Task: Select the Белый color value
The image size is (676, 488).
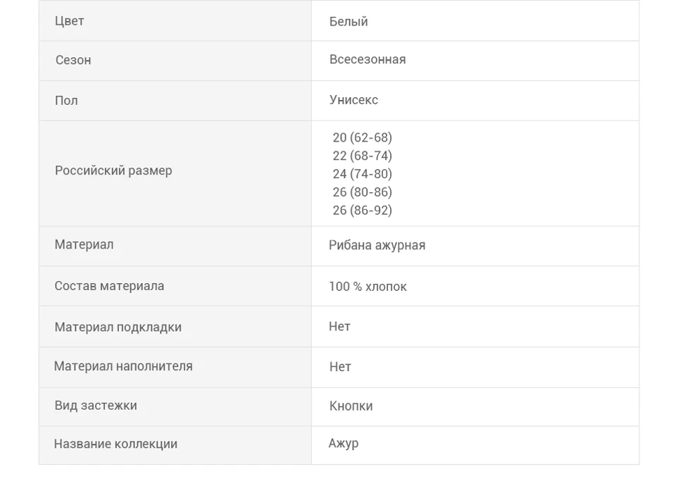Action: point(349,22)
